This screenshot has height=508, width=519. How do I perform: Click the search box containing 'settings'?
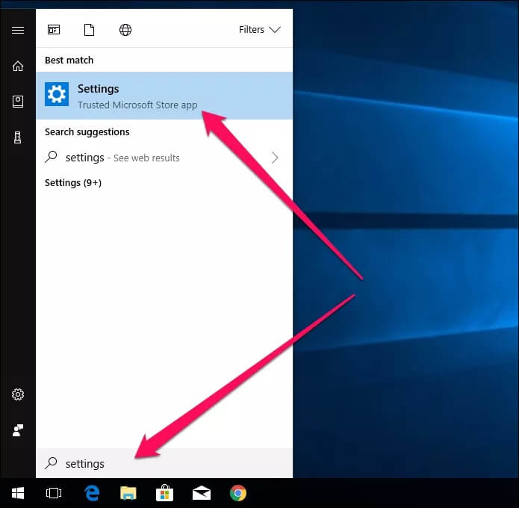(164, 463)
